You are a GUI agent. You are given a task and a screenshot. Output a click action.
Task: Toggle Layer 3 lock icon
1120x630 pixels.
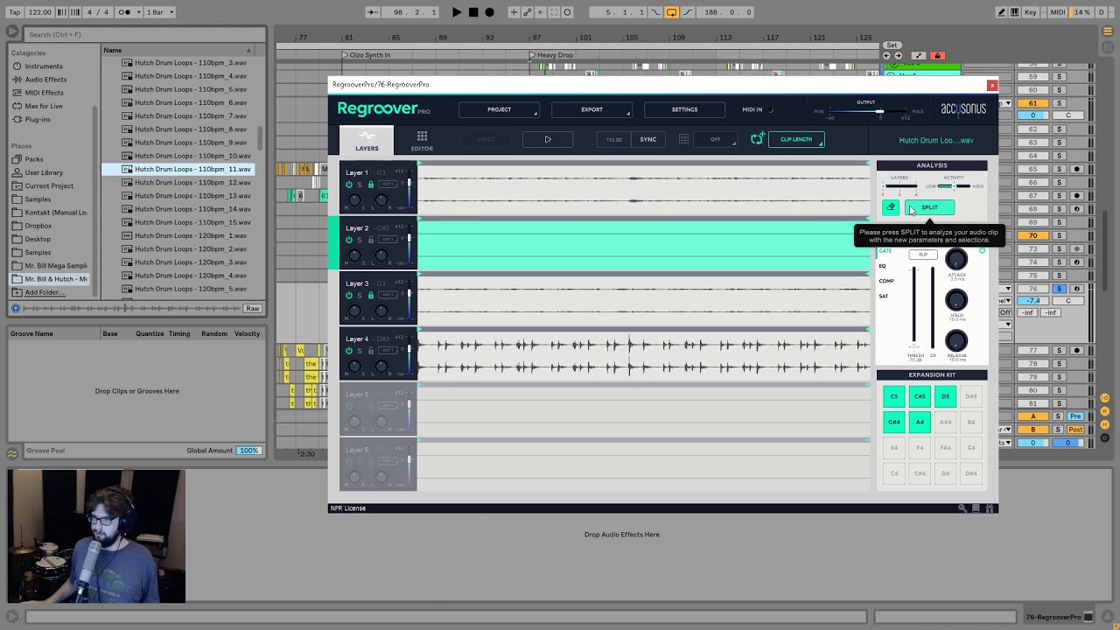[370, 296]
